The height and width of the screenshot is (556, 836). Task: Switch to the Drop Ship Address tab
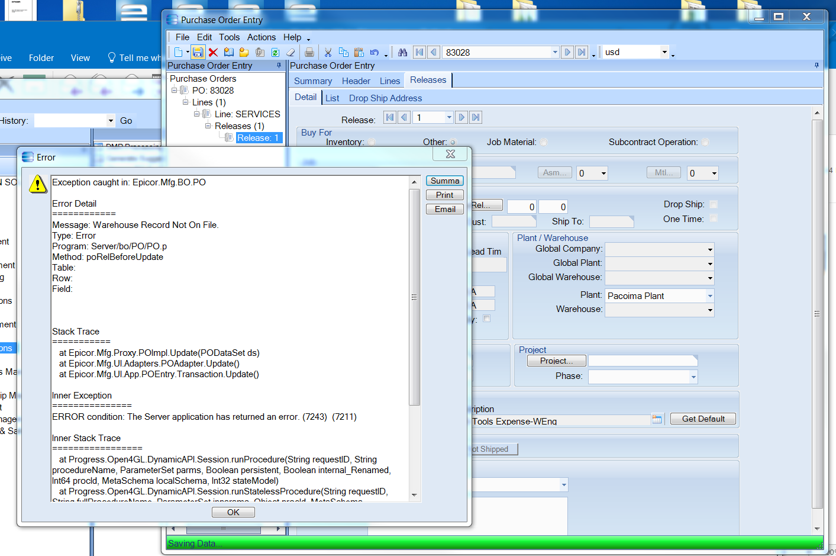coord(386,98)
